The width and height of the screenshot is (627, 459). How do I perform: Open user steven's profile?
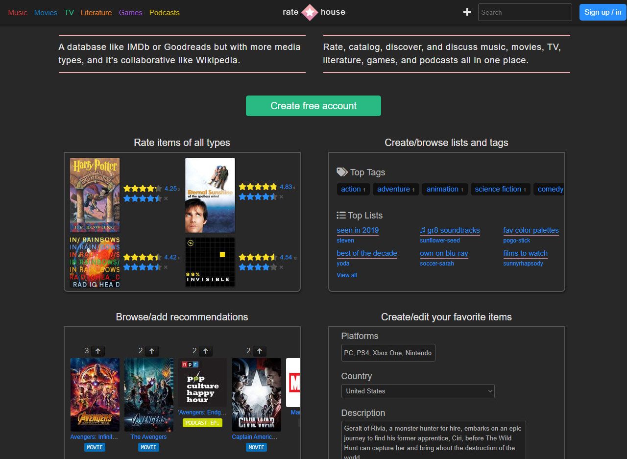[x=345, y=241]
